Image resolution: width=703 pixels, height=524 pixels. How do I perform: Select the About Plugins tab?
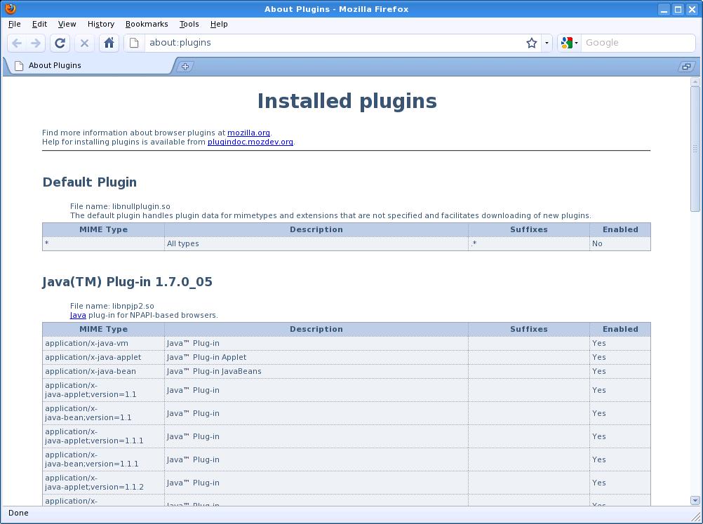point(90,65)
